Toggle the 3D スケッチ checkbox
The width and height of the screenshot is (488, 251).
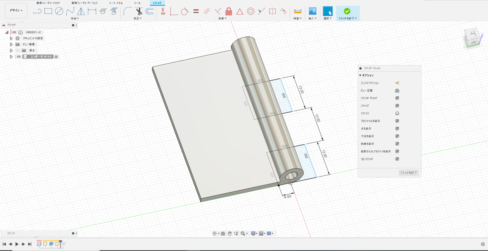click(397, 159)
